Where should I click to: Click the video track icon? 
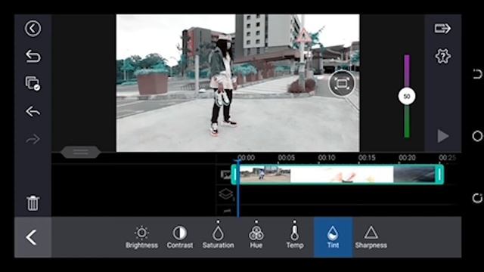click(x=225, y=175)
